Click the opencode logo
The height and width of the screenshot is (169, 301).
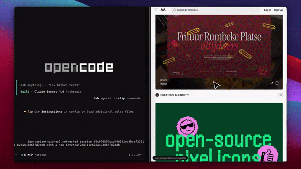coord(79,67)
